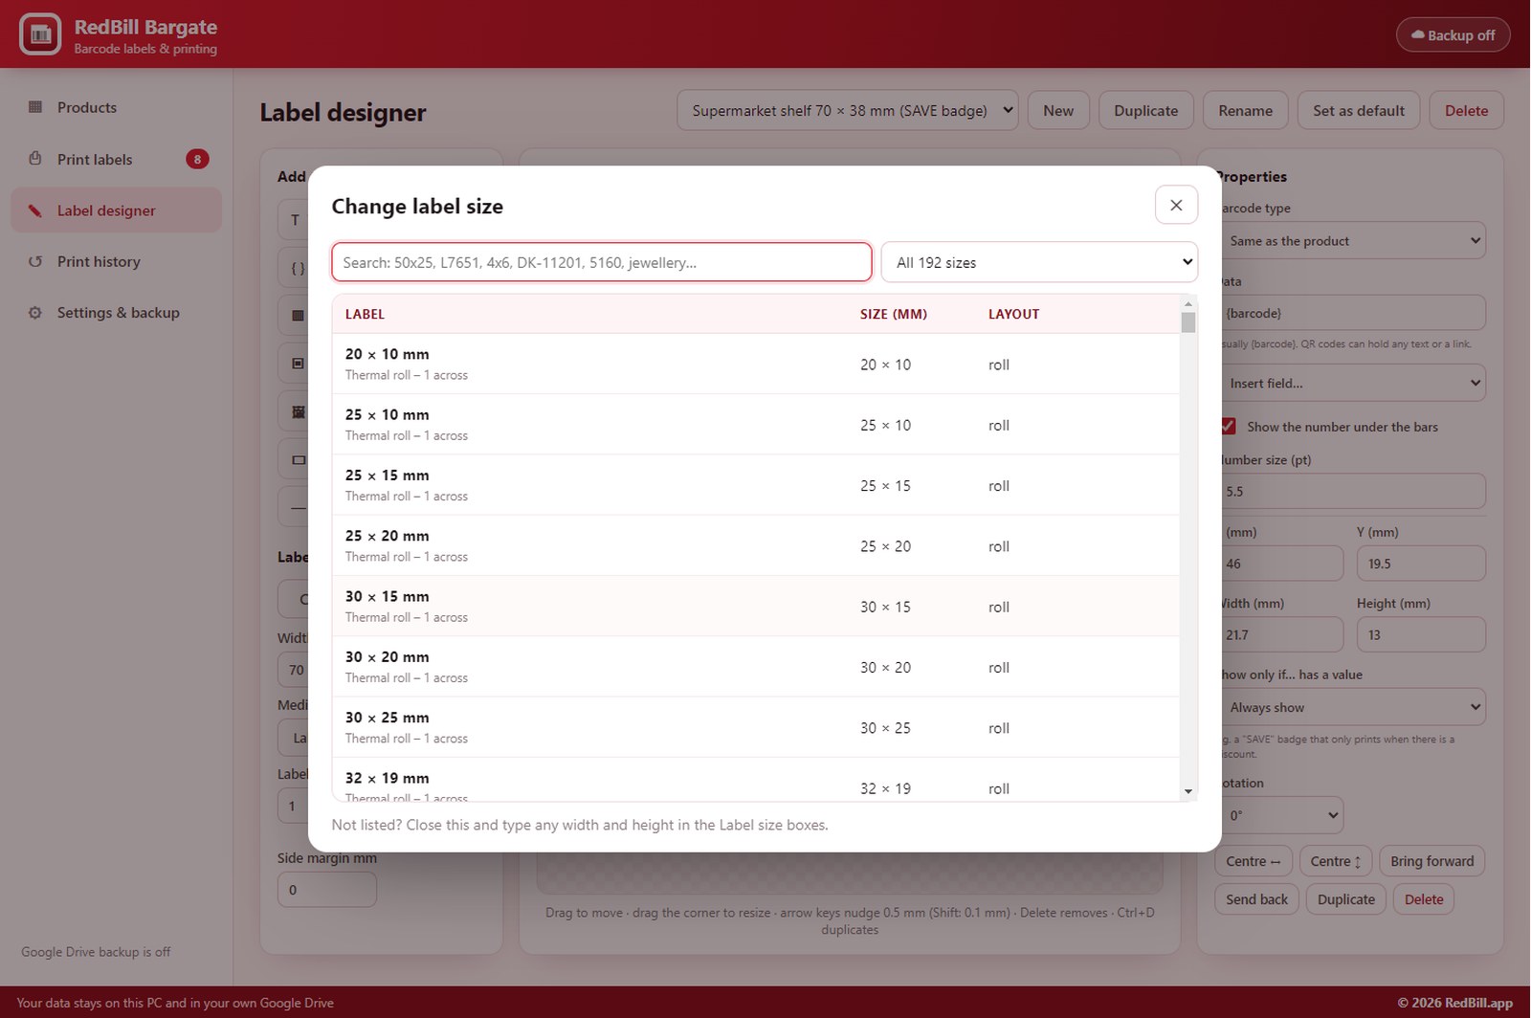Viewport: 1531px width, 1018px height.
Task: Expand the Same as the product dropdown
Action: point(1352,241)
